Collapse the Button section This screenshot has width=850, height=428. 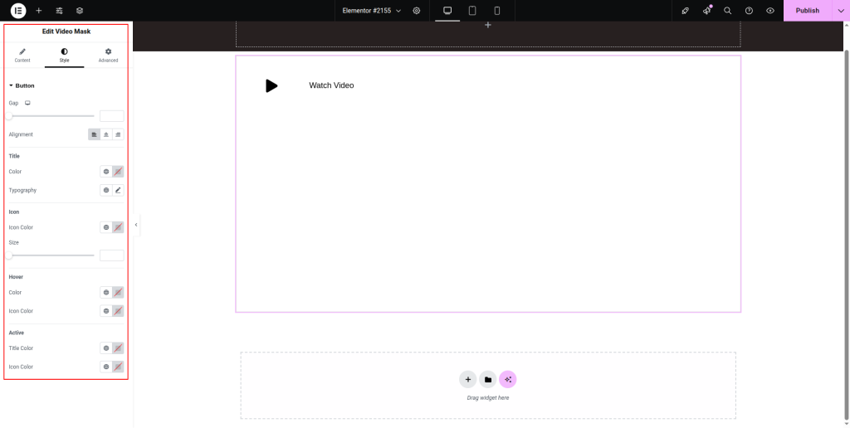tap(22, 85)
